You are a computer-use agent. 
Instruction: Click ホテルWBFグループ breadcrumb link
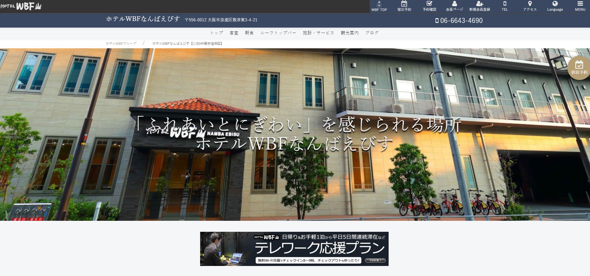point(121,44)
